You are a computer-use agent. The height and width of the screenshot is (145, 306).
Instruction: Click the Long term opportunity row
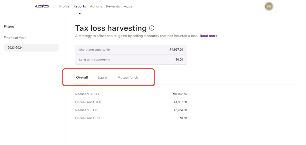pos(131,60)
